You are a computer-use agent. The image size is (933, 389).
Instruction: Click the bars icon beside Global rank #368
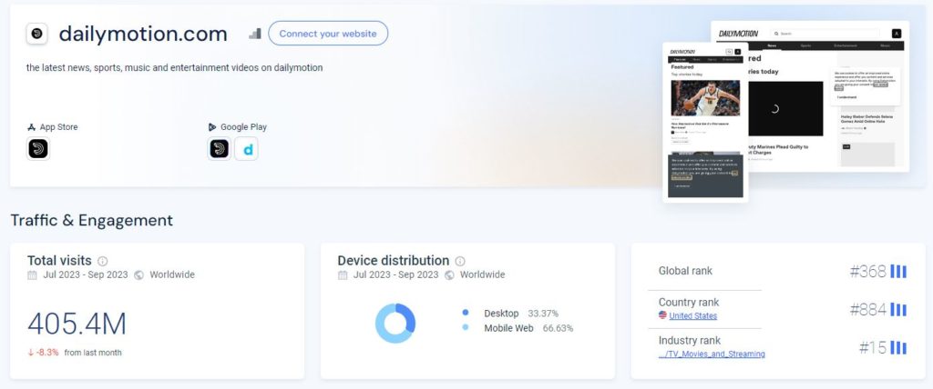[898, 272]
